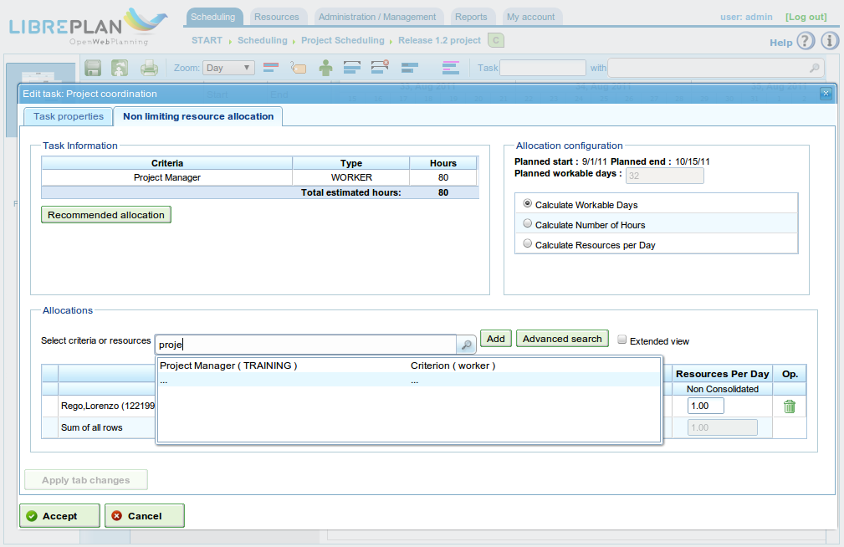The width and height of the screenshot is (844, 547).
Task: Click the Help link text
Action: pyautogui.click(x=781, y=43)
